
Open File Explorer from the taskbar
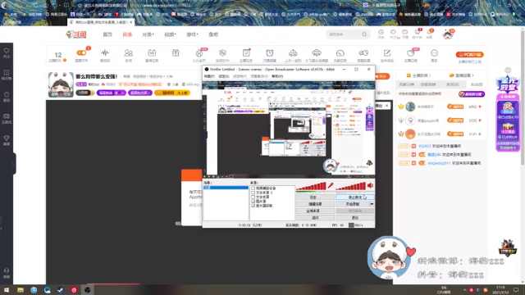pos(21,290)
